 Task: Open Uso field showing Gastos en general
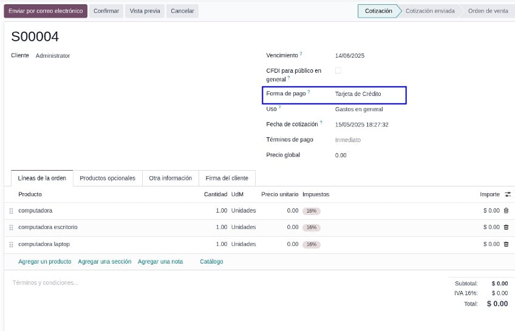[x=369, y=109]
